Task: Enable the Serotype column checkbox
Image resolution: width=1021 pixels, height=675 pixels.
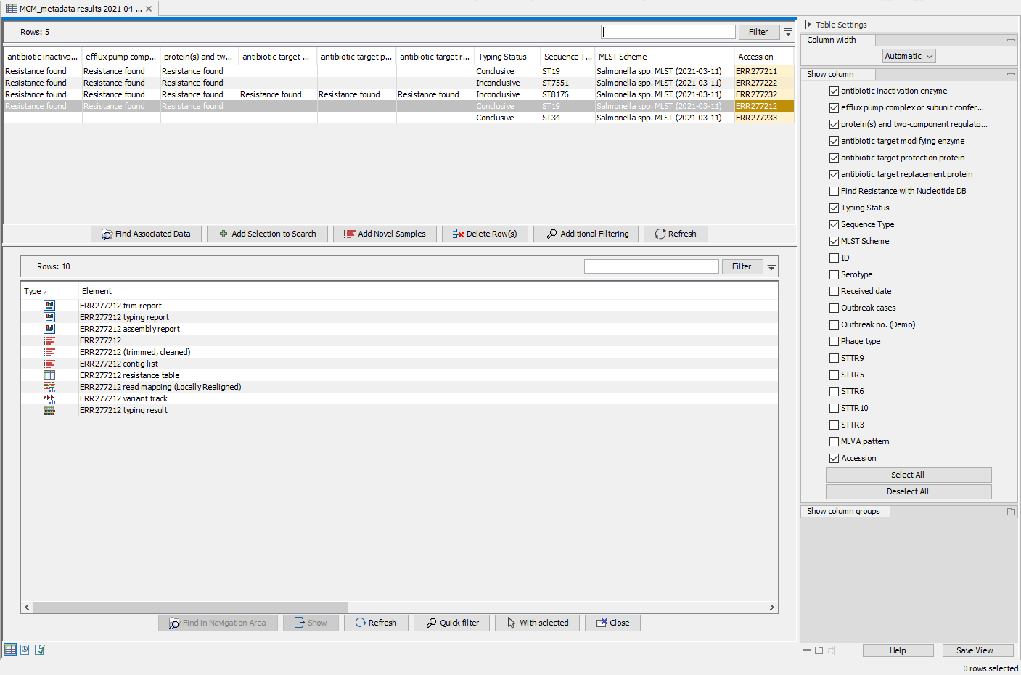Action: click(x=834, y=274)
